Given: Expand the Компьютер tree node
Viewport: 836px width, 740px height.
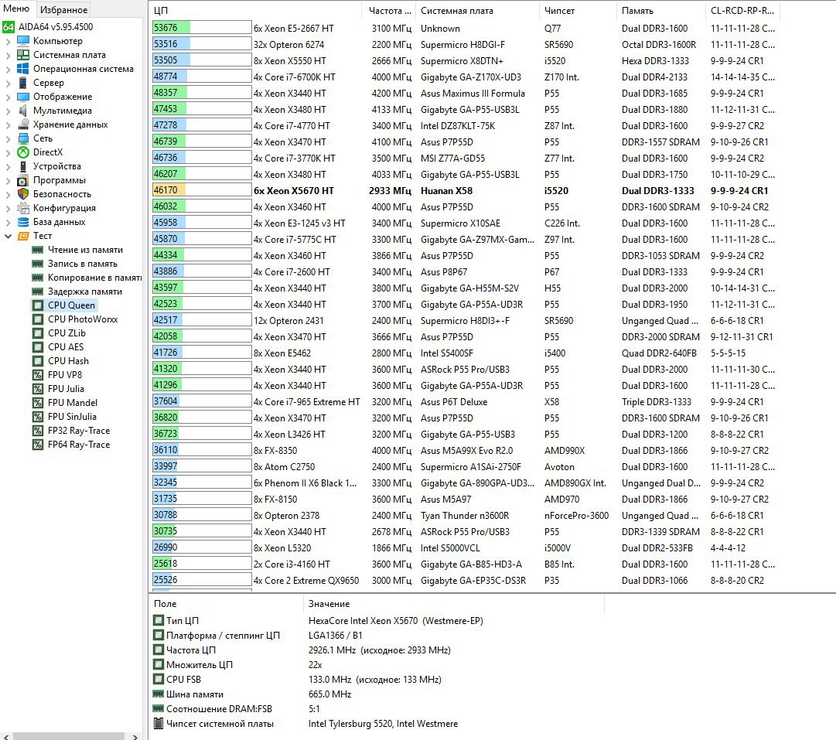Looking at the screenshot, I should [8, 41].
